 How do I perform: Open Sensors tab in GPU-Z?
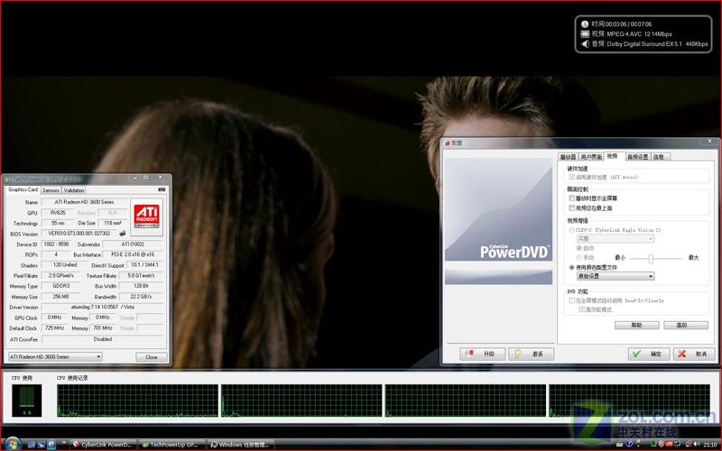pyautogui.click(x=51, y=190)
